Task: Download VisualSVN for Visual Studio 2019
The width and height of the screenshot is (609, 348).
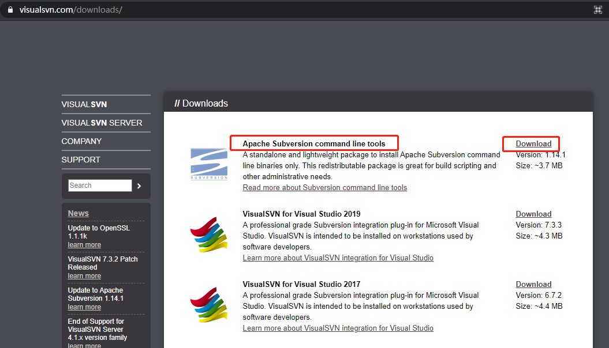Action: tap(533, 214)
